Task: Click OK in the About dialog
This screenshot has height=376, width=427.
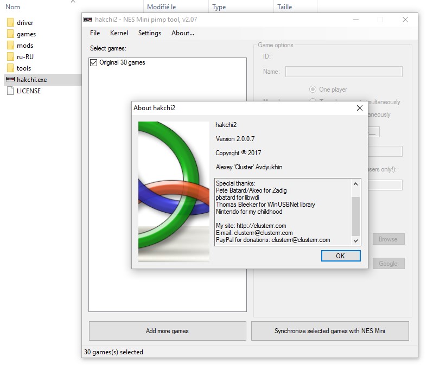Action: tap(341, 256)
